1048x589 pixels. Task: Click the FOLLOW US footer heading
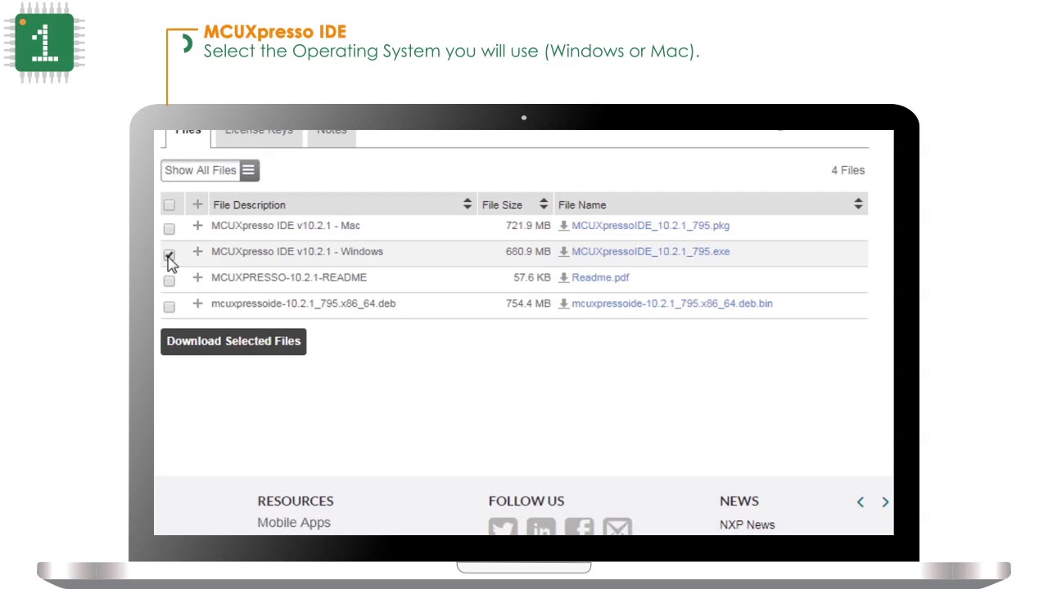pos(526,501)
